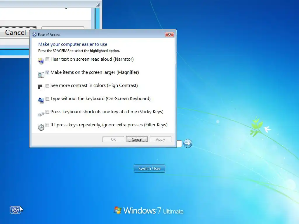Click the On-Screen Keyboard icon
Screen dimensions: 299x224
(x=41, y=100)
